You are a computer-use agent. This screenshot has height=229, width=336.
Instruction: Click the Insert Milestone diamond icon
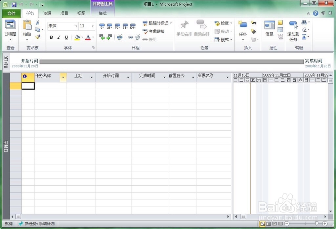[253, 32]
